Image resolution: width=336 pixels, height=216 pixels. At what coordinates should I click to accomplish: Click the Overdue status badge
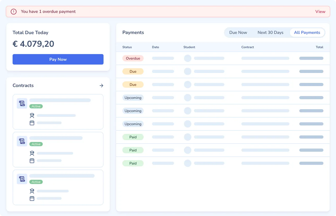(133, 58)
